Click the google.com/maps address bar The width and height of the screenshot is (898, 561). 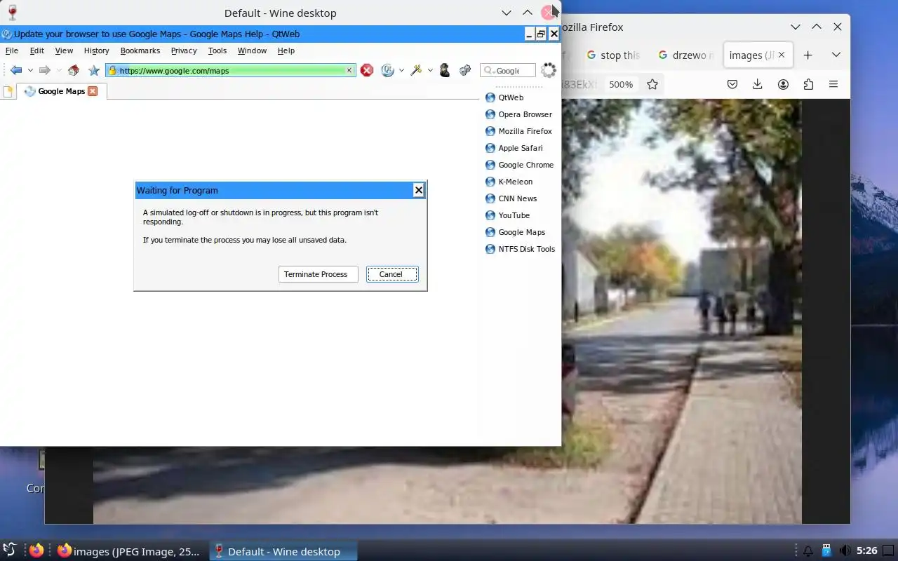tap(230, 70)
